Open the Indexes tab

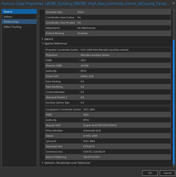coord(19,17)
